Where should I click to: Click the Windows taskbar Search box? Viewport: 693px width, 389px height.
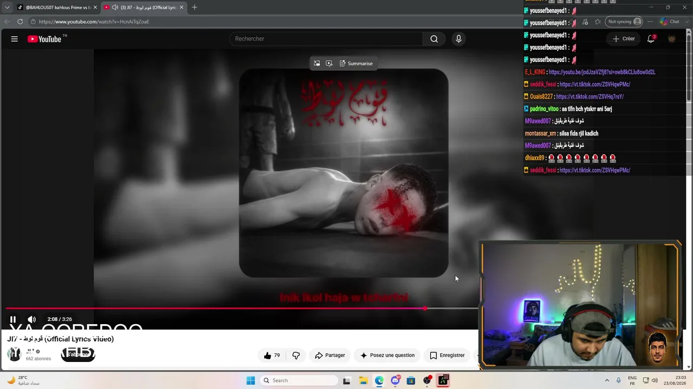pos(299,380)
